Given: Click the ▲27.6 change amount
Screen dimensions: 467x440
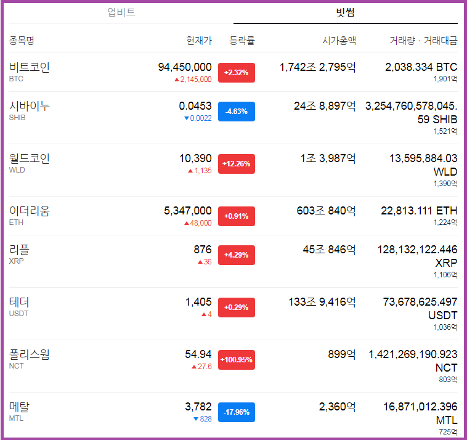Looking at the screenshot, I should 201,367.
